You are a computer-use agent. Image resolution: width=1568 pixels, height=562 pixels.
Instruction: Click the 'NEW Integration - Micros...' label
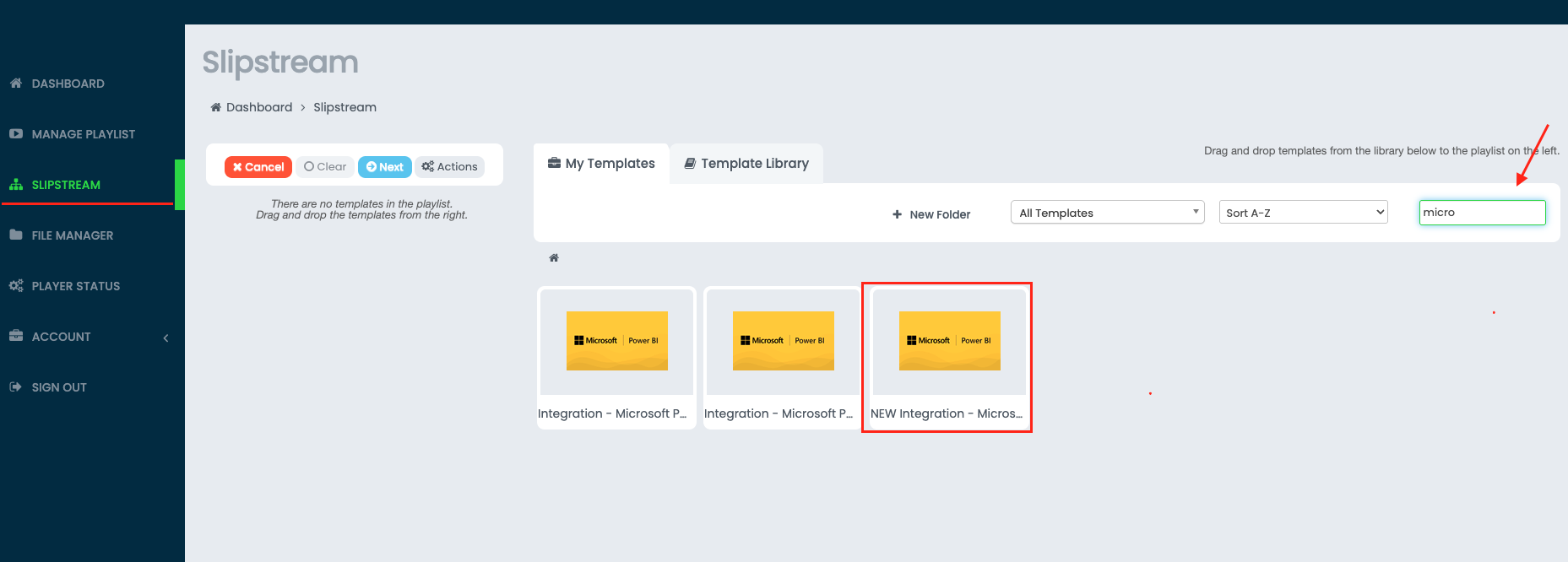point(947,413)
